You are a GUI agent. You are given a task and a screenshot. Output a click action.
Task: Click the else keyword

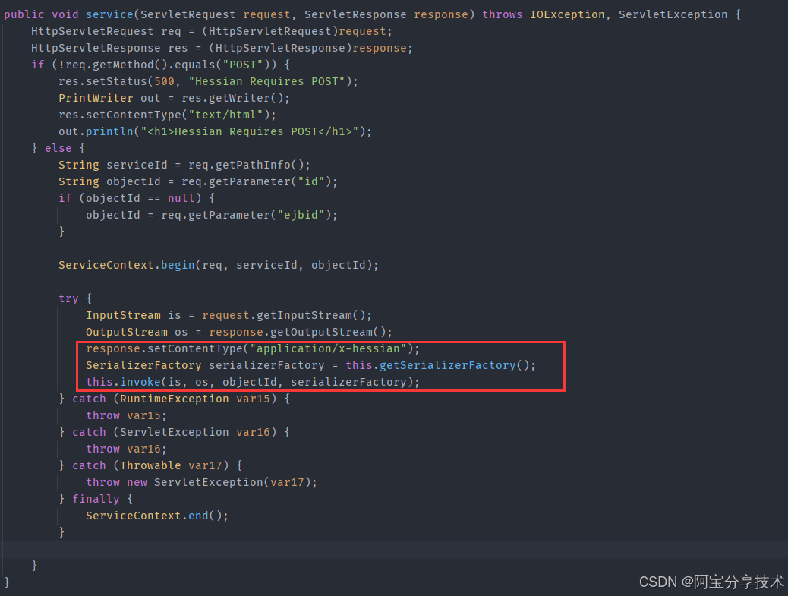coord(58,148)
